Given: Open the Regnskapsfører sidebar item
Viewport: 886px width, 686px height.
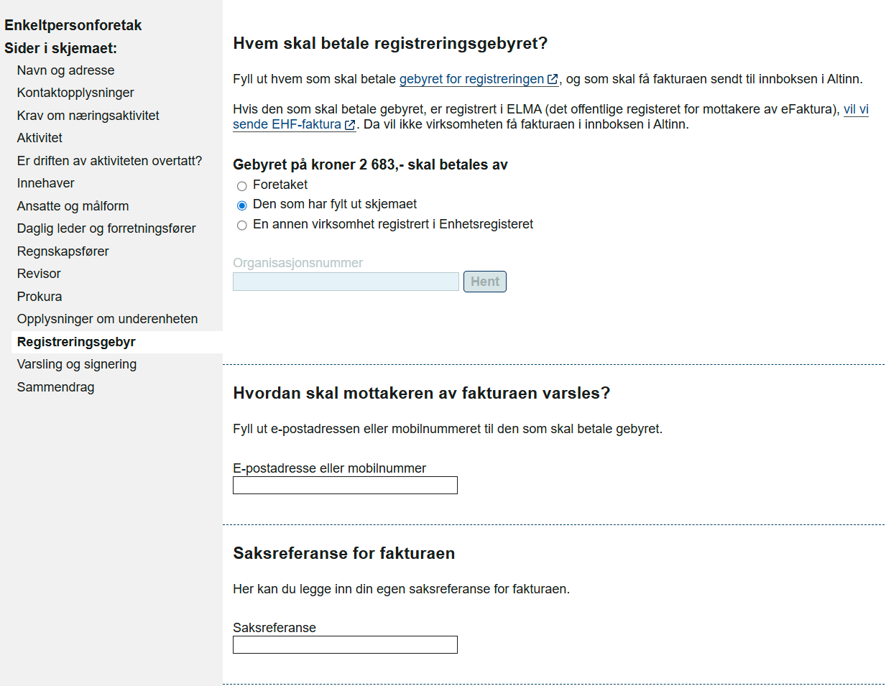Looking at the screenshot, I should point(63,251).
